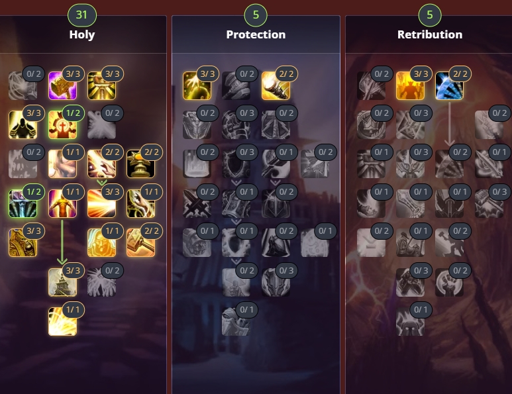Click the orange silhouettes Crusade talent at 3/3
Viewport: 512px width, 394px height.
(x=410, y=85)
